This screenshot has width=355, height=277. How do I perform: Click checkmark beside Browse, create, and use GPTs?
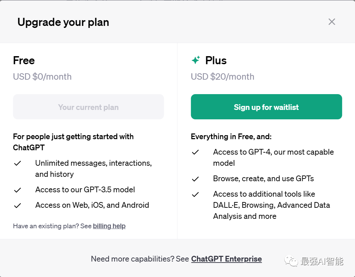click(x=195, y=179)
